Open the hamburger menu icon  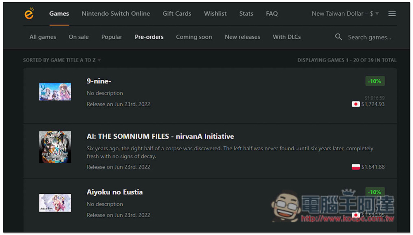pyautogui.click(x=392, y=14)
